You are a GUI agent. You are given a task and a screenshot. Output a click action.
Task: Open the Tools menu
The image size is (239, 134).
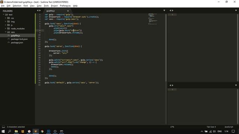click(x=46, y=6)
